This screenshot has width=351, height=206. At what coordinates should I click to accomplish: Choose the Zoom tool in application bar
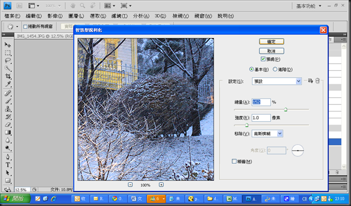[83, 6]
